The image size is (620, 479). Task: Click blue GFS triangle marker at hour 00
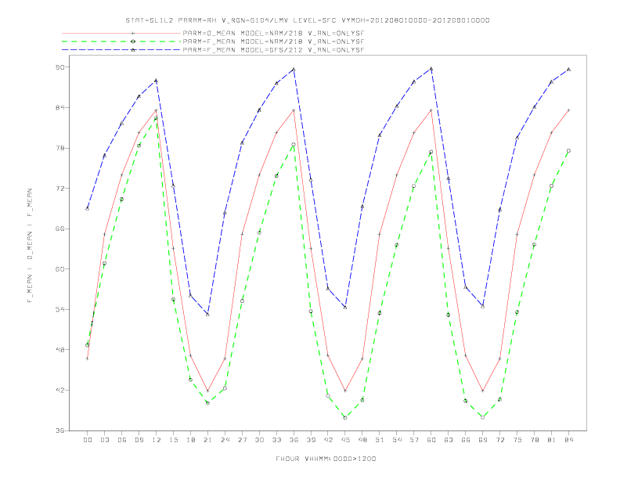(88, 209)
